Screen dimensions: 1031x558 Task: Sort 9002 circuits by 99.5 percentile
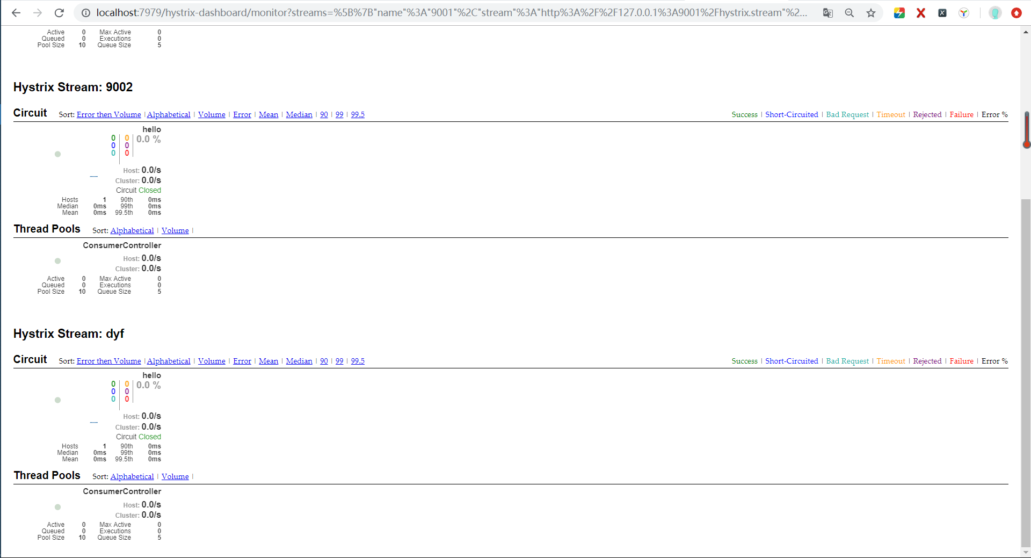coord(358,114)
